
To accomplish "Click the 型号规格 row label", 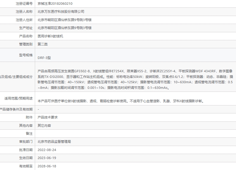I will (x=26, y=55).
